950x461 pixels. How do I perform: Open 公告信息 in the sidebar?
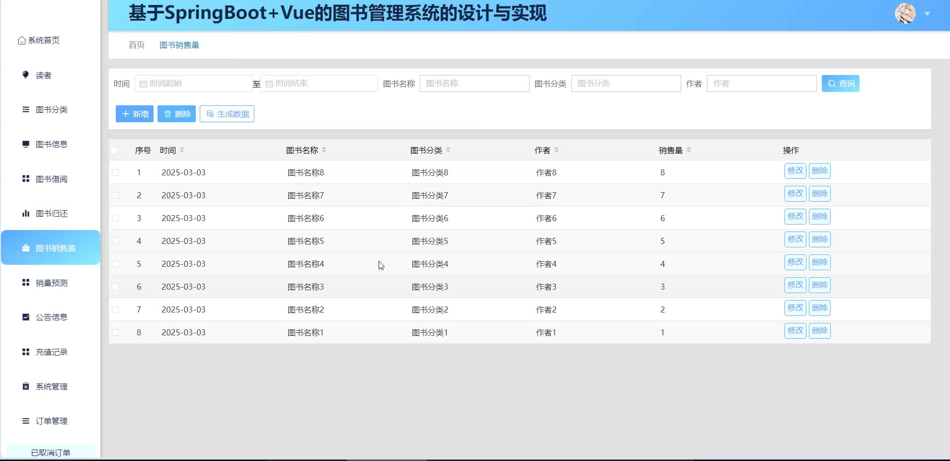(50, 317)
